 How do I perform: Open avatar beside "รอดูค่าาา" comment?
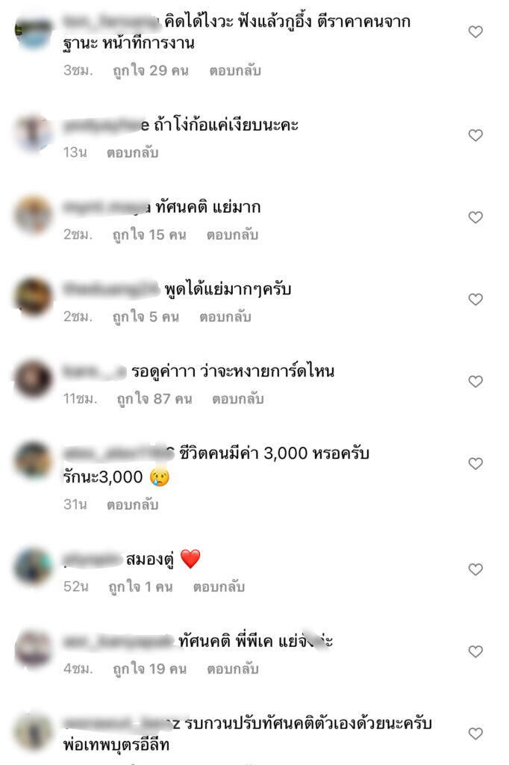tap(33, 378)
